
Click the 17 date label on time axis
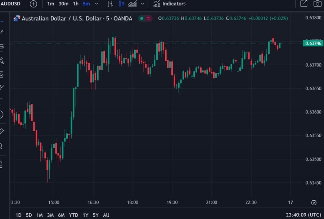(x=291, y=202)
